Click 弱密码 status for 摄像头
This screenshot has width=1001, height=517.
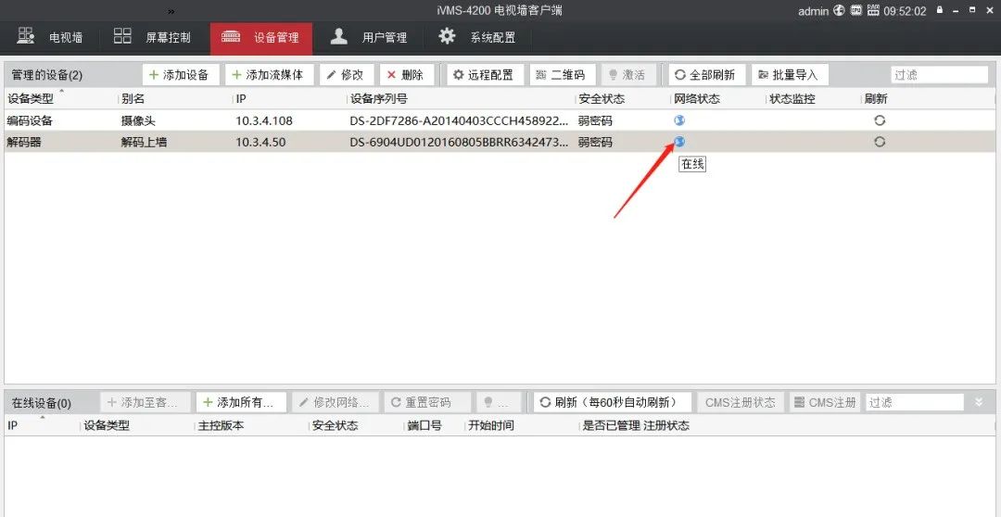pyautogui.click(x=595, y=120)
